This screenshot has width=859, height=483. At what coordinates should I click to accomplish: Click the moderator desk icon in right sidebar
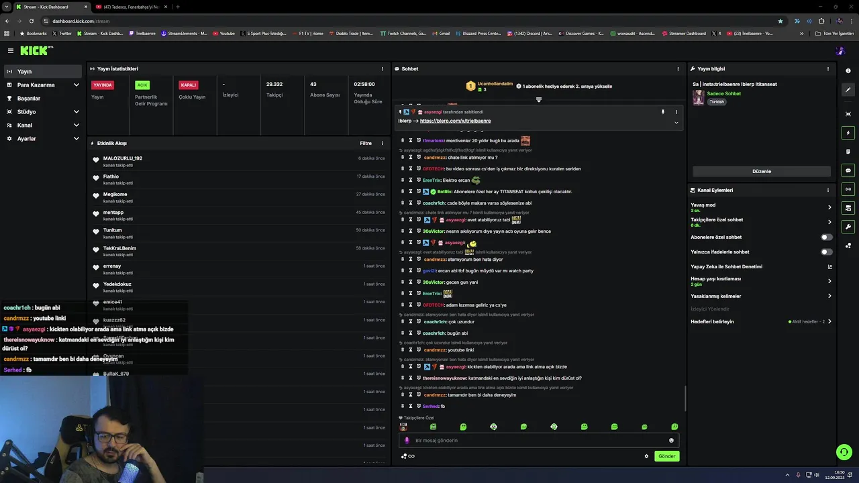(x=848, y=208)
